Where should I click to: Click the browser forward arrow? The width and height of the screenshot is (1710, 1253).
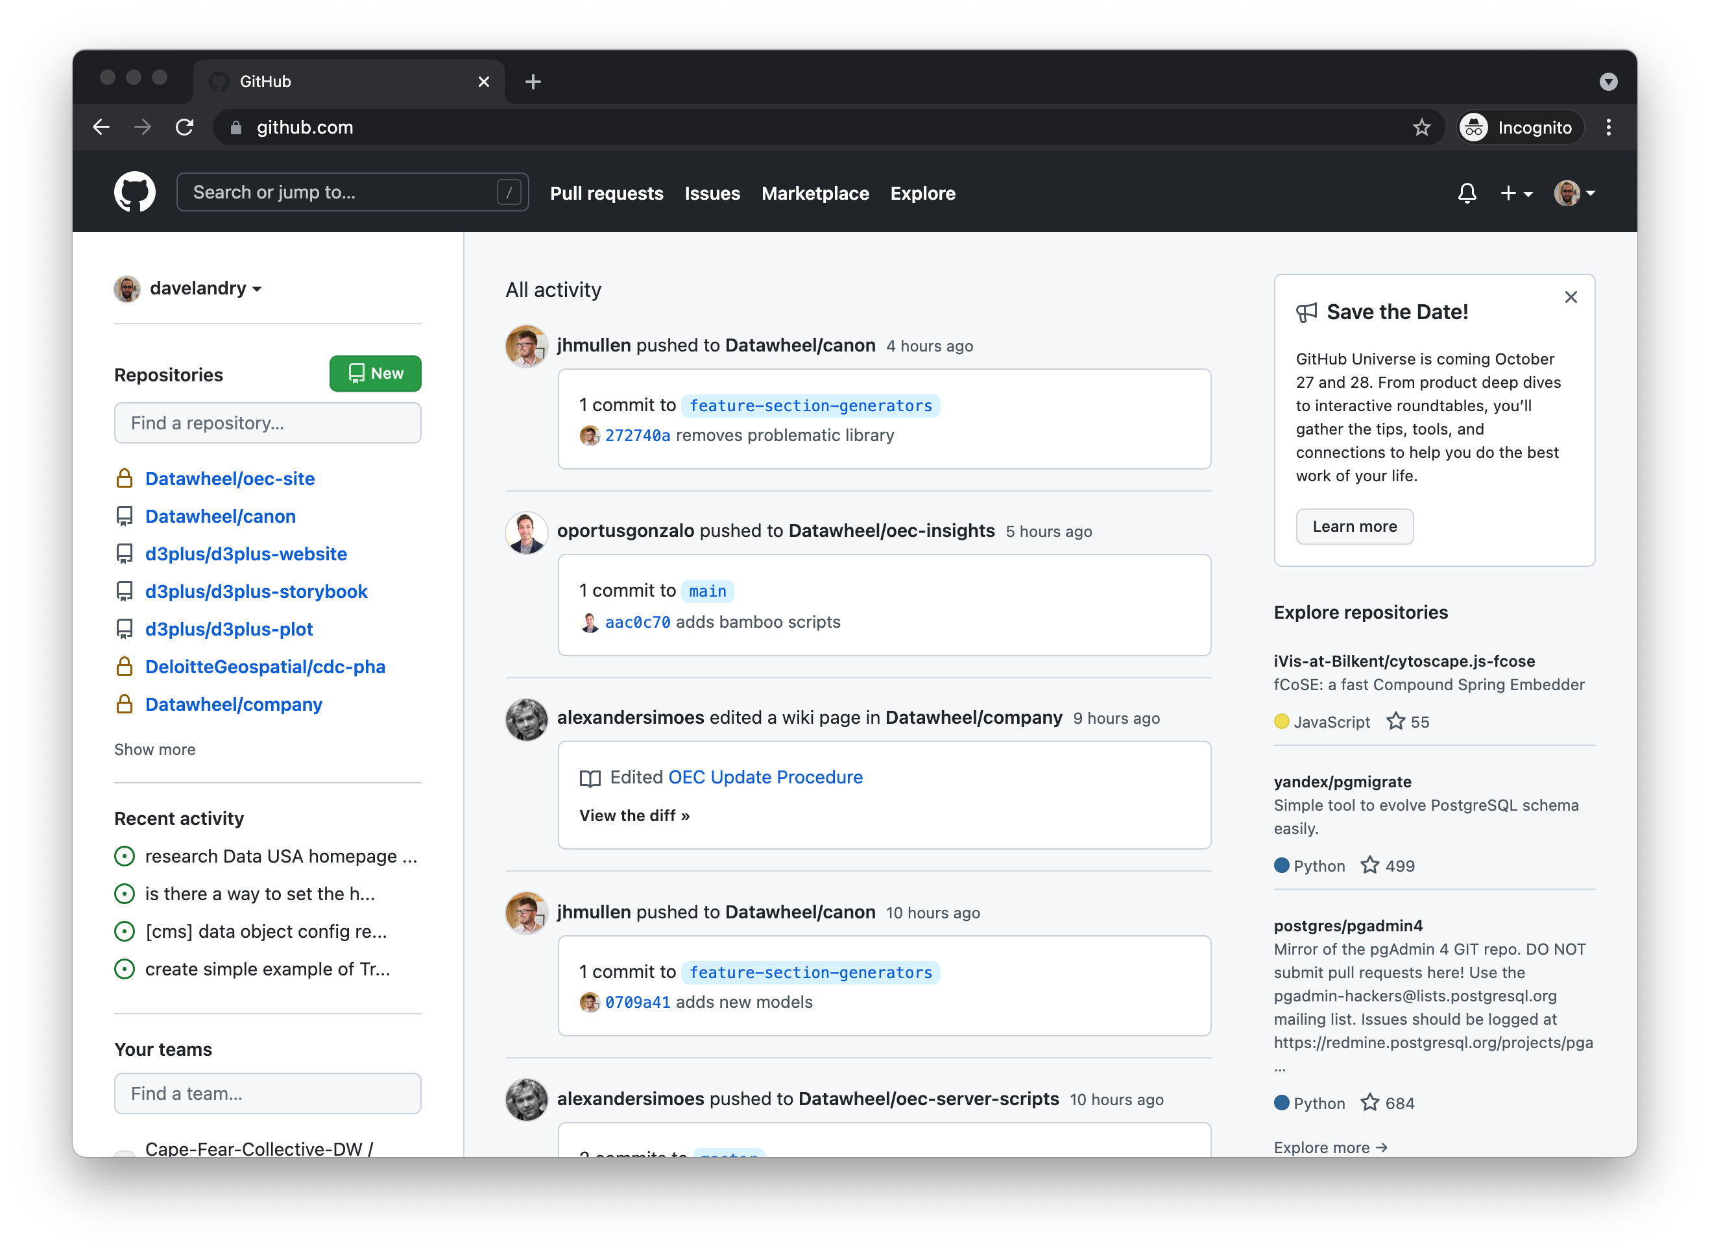coord(143,127)
